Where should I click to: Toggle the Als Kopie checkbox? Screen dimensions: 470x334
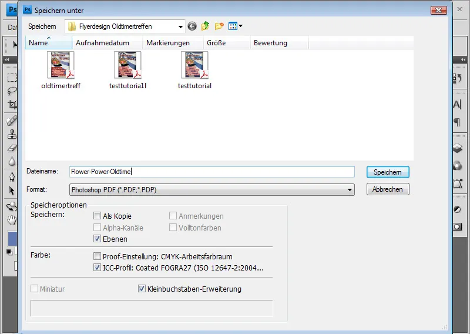[x=97, y=216]
